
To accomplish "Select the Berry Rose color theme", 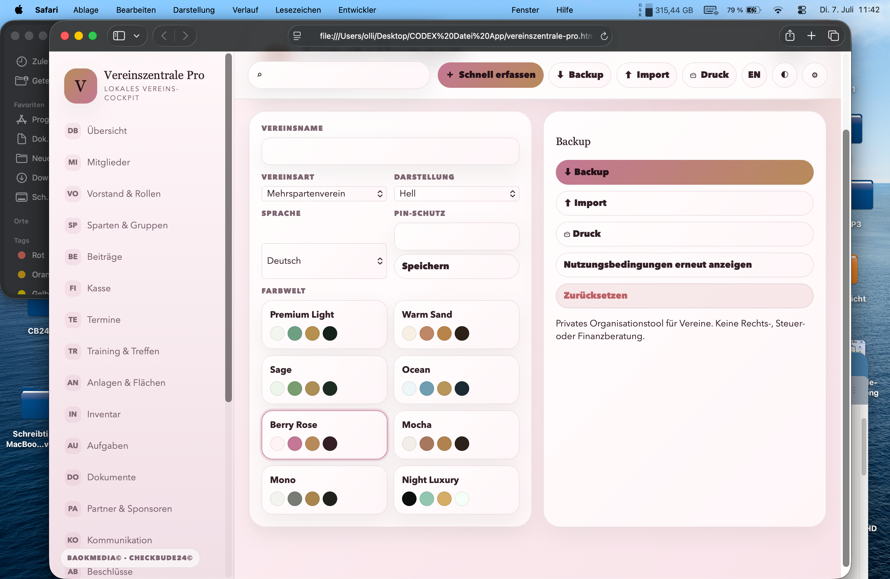I will coord(324,435).
